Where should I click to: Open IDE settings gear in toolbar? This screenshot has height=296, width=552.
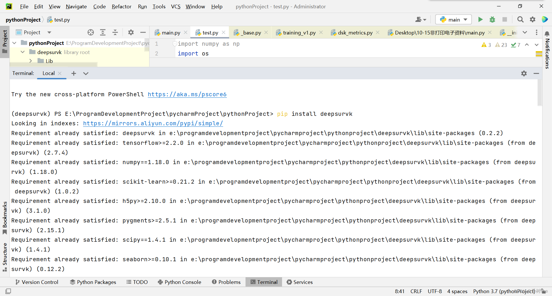[x=532, y=20]
